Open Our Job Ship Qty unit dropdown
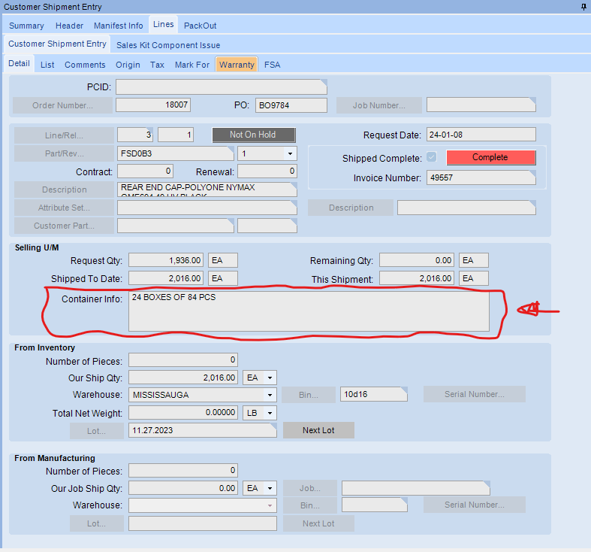 (270, 488)
